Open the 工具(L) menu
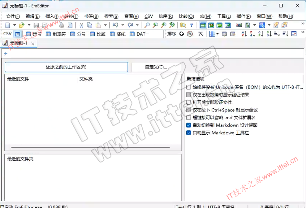Screen dimensions: 306x208 (224, 16)
